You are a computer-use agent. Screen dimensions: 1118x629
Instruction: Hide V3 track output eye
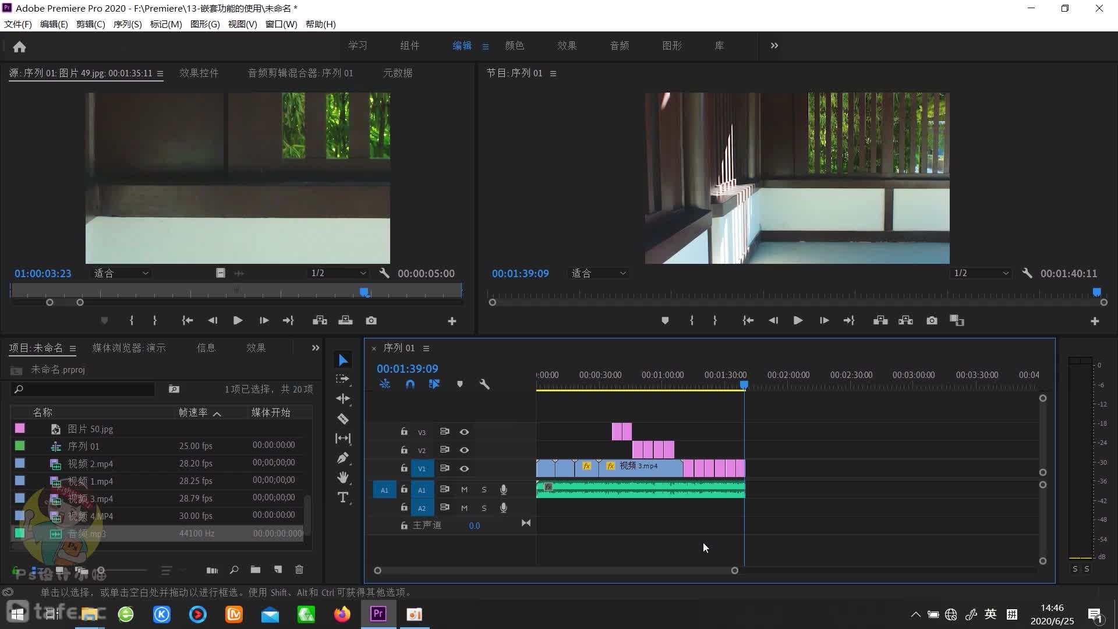(x=464, y=432)
